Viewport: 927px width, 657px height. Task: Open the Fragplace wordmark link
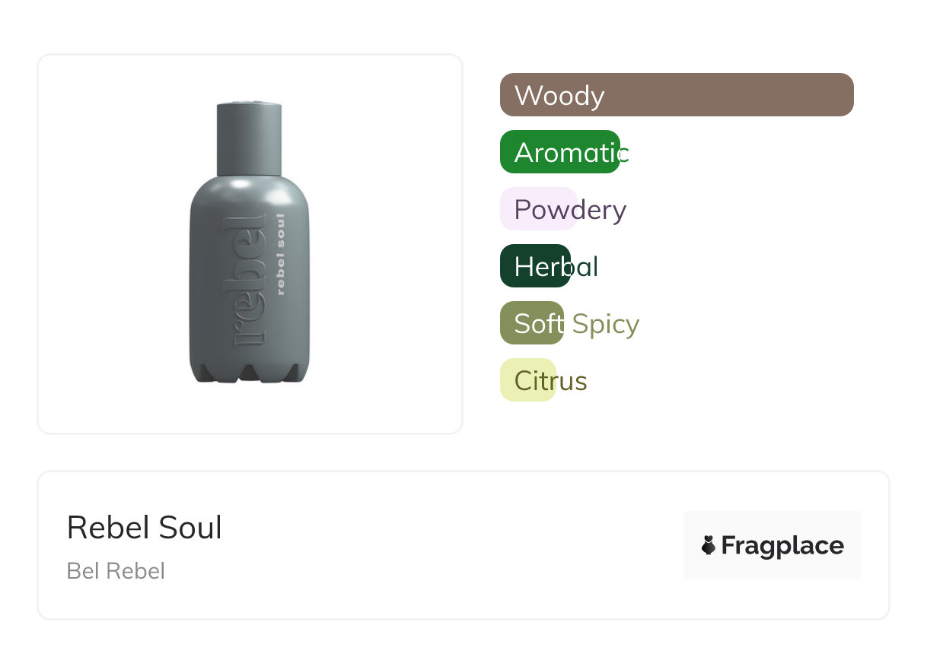coord(782,545)
